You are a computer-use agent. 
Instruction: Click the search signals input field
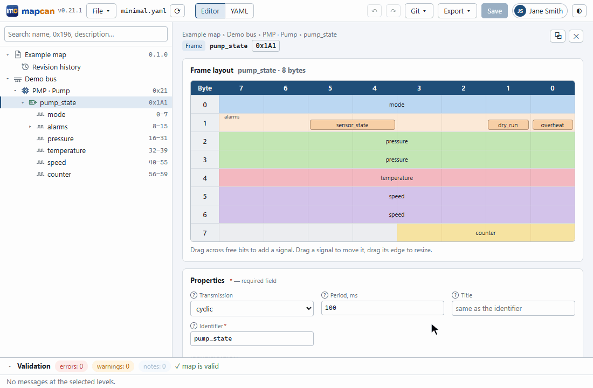pyautogui.click(x=86, y=34)
